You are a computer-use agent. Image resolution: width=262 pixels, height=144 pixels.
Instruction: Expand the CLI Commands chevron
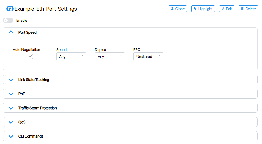point(11,136)
